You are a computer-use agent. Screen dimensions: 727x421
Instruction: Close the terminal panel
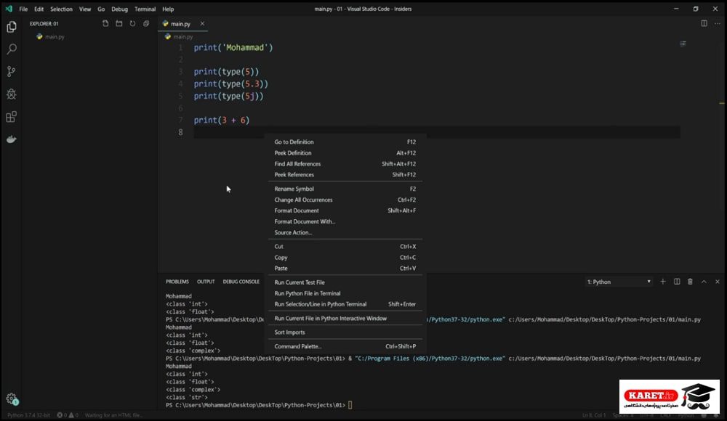point(718,282)
